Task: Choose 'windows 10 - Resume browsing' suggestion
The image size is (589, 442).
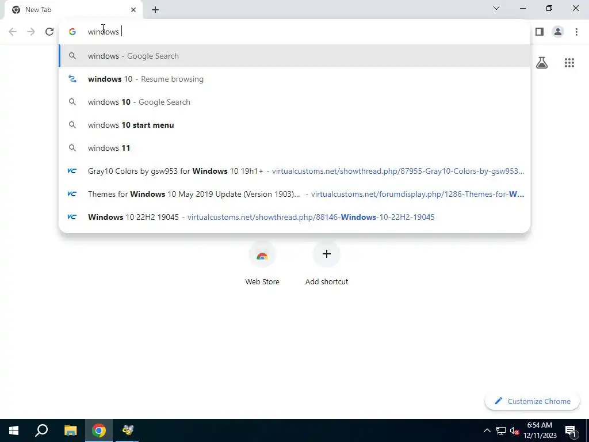Action: (294, 79)
